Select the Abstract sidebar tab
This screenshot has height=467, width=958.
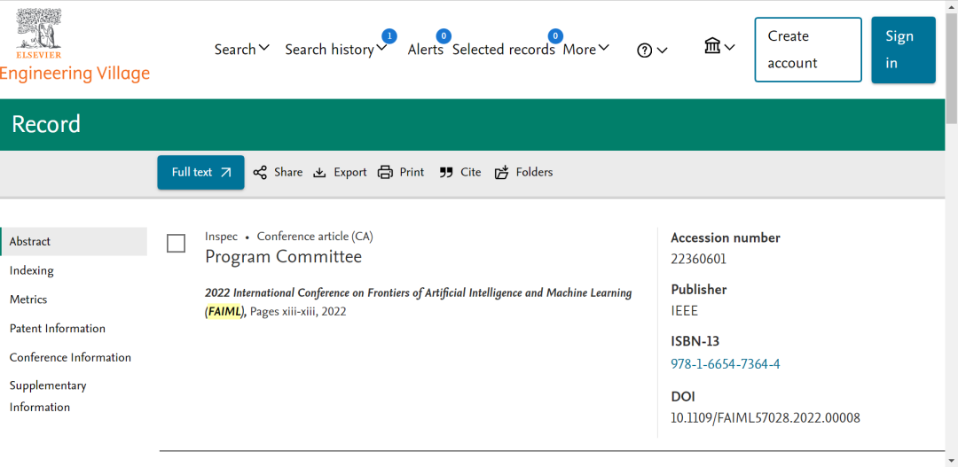tap(74, 241)
